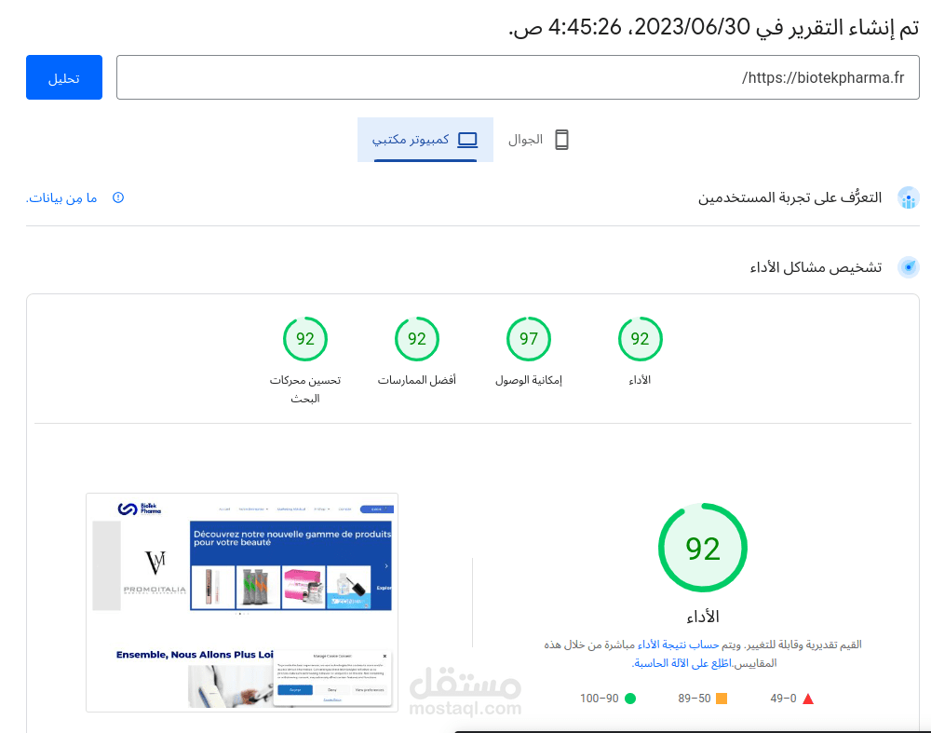Focus the URL field containing biotekpharma.fr
Image resolution: width=931 pixels, height=733 pixels.
click(x=518, y=78)
